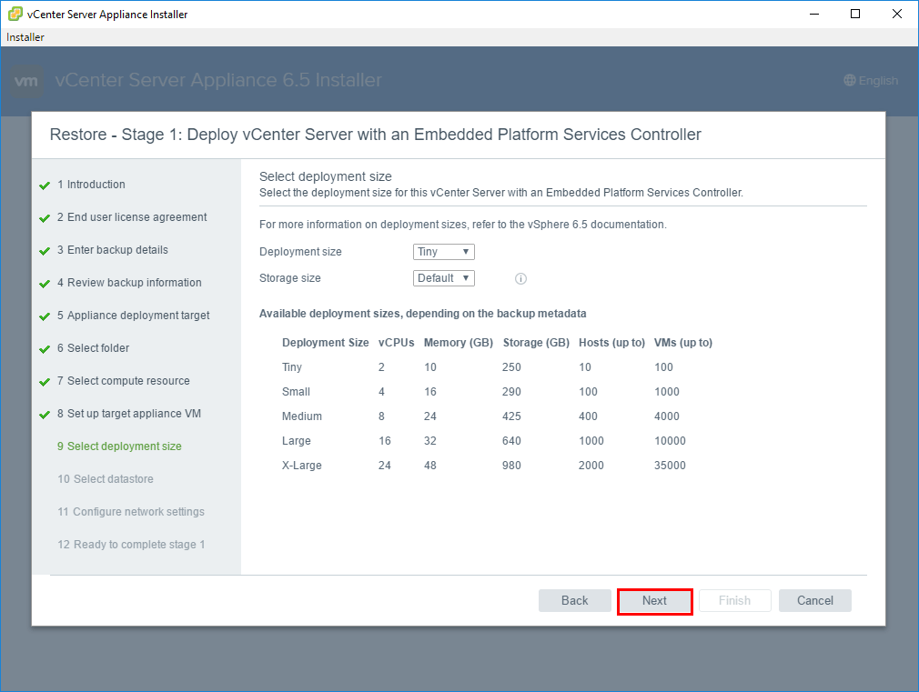
Task: Click the Select deployment size heading
Action: click(325, 177)
